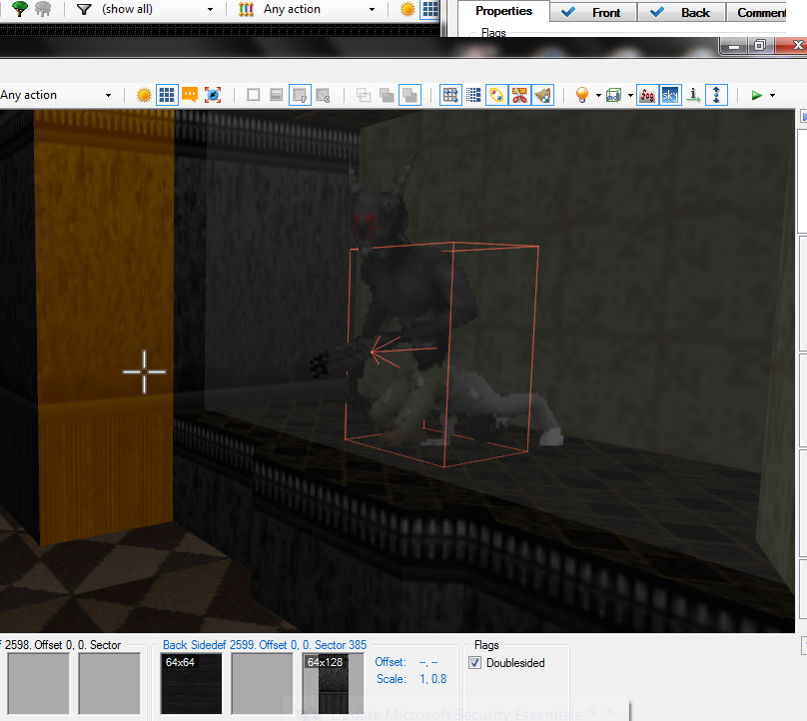
Task: Click the red scissors split sectors icon
Action: pyautogui.click(x=519, y=95)
